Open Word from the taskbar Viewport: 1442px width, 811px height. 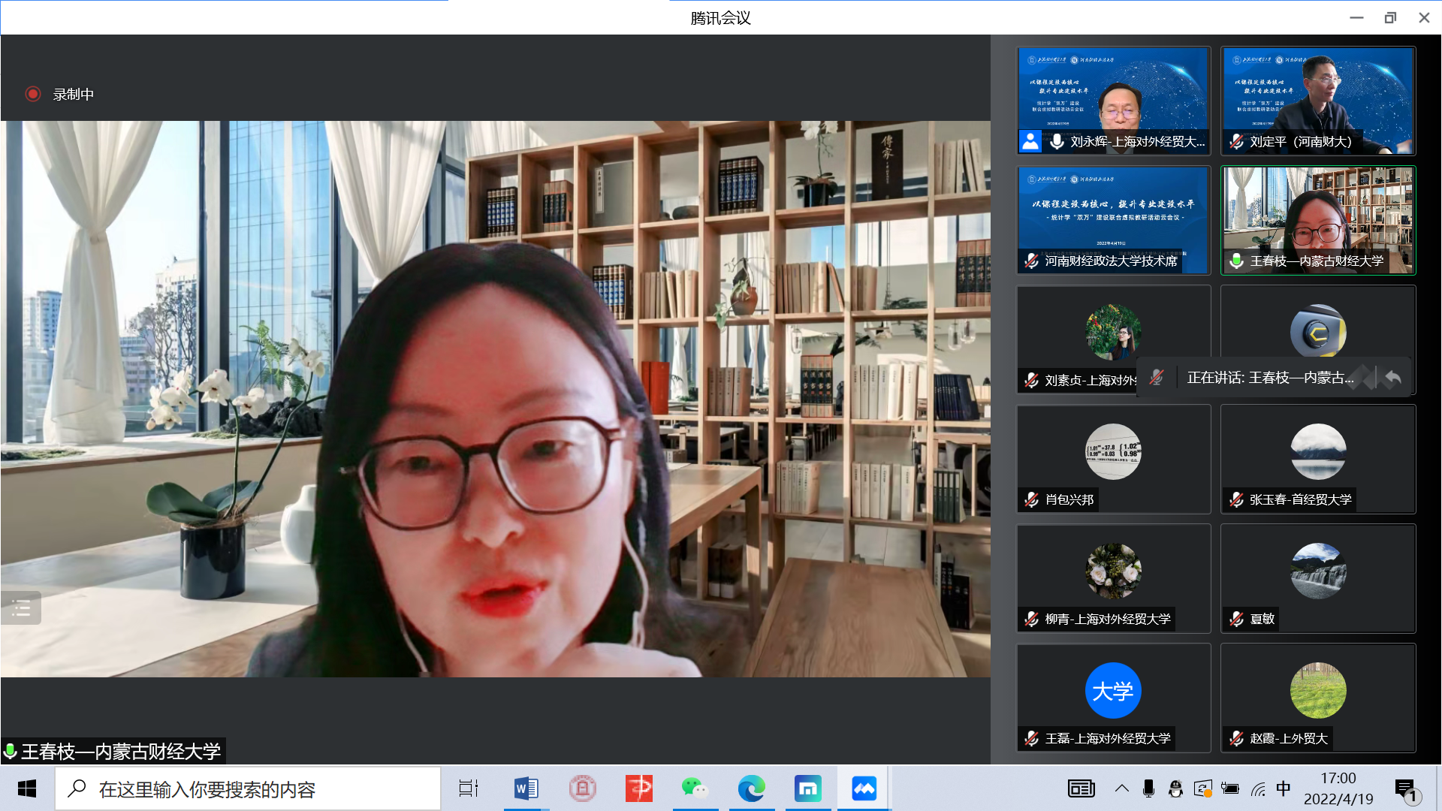526,788
